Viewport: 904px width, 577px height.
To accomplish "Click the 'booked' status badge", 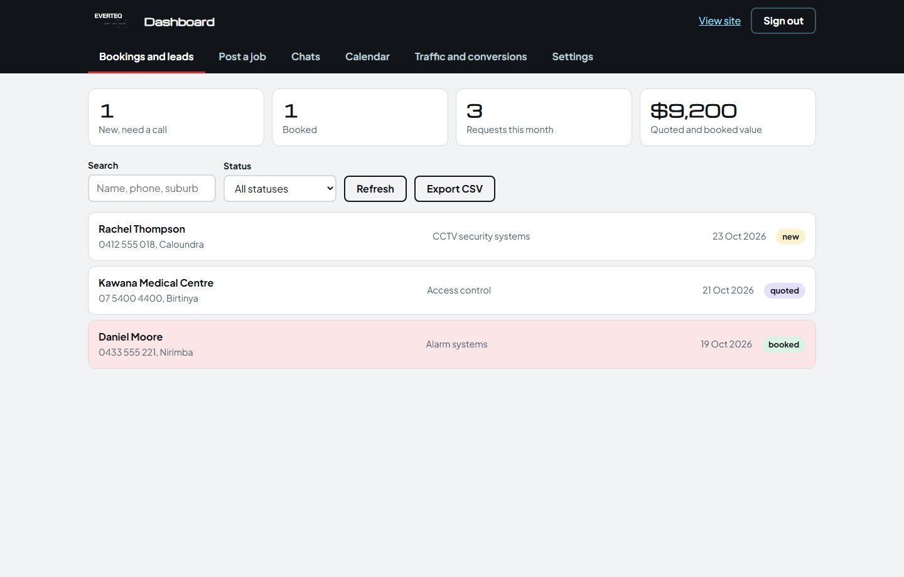I will pos(783,344).
